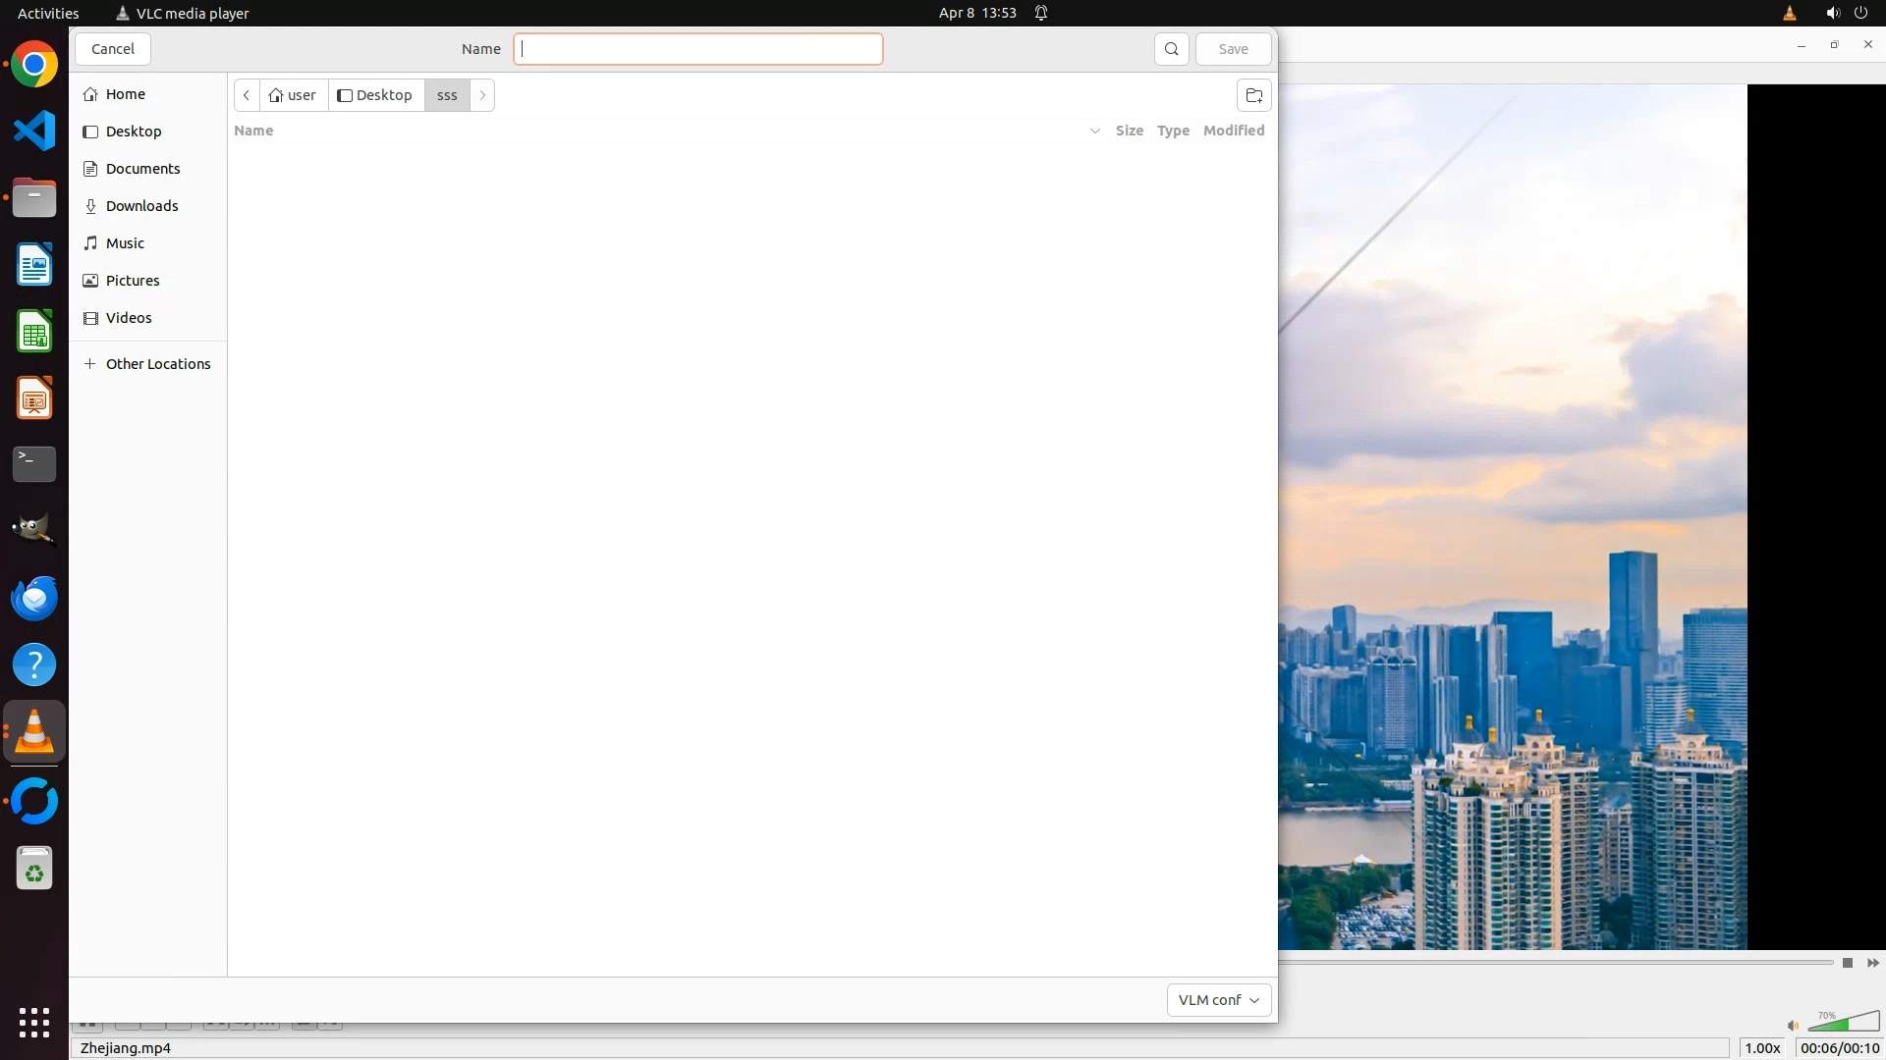The image size is (1886, 1060).
Task: Click the search icon in file dialog
Action: 1171,49
